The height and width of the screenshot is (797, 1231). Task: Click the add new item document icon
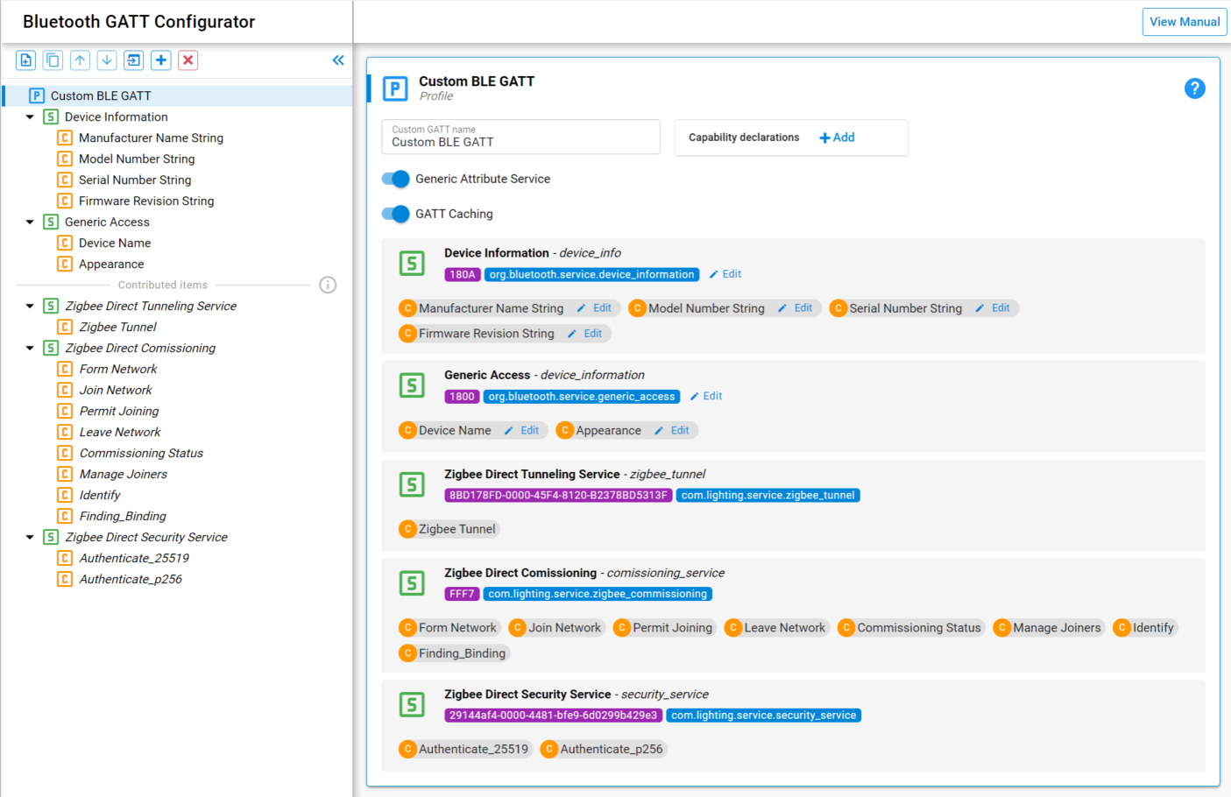(x=26, y=60)
